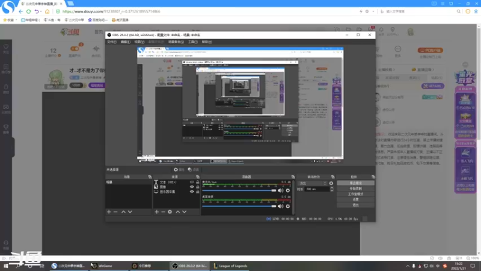Increase transition duration with the up arrow

332,188
